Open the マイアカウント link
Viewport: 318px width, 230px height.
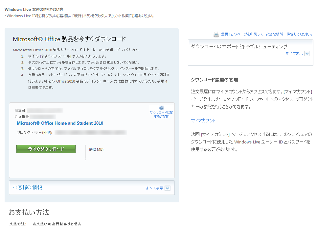[x=203, y=120]
